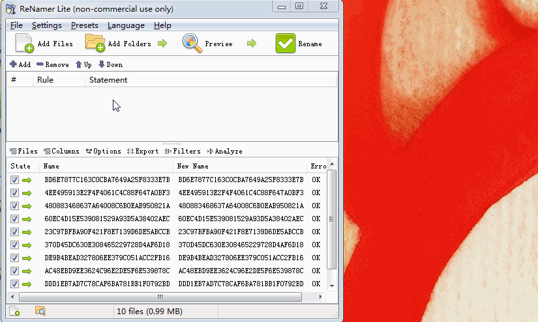The width and height of the screenshot is (538, 322).
Task: Click status bar add-file icon
Action: coord(14,311)
